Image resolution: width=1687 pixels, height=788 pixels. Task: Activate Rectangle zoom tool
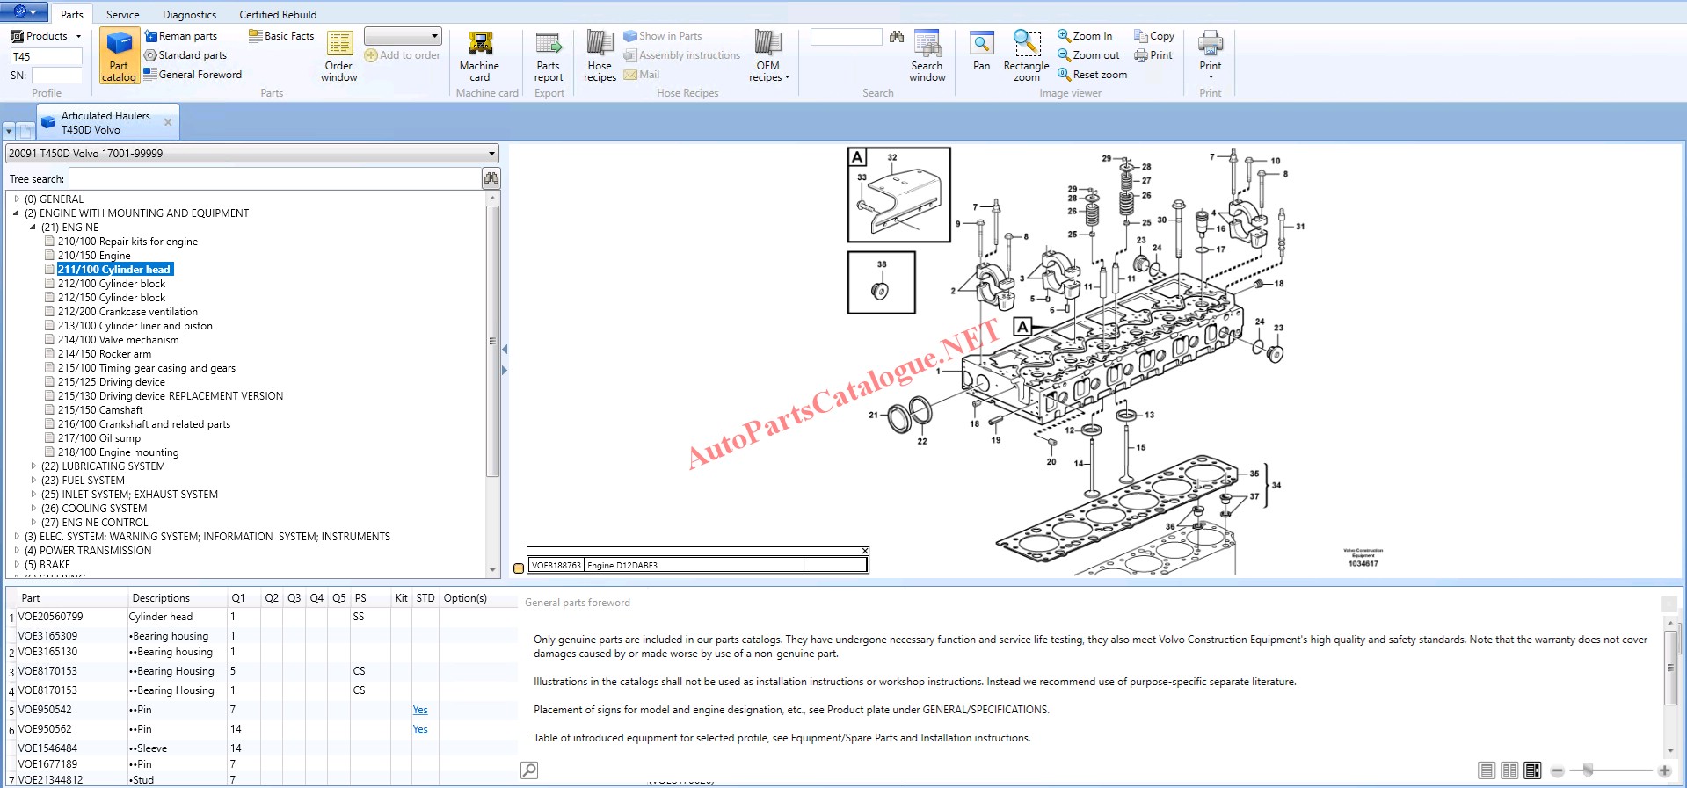[1026, 56]
